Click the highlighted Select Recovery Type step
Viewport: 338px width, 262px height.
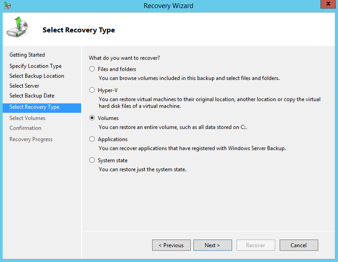coord(35,107)
